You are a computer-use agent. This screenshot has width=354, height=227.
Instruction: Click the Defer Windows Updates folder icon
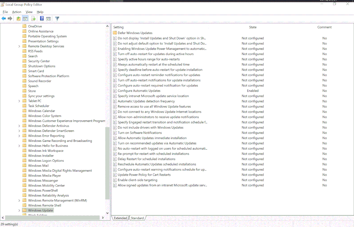[115, 33]
